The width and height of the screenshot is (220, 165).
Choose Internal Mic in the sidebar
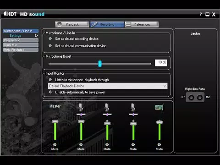[x=21, y=40]
